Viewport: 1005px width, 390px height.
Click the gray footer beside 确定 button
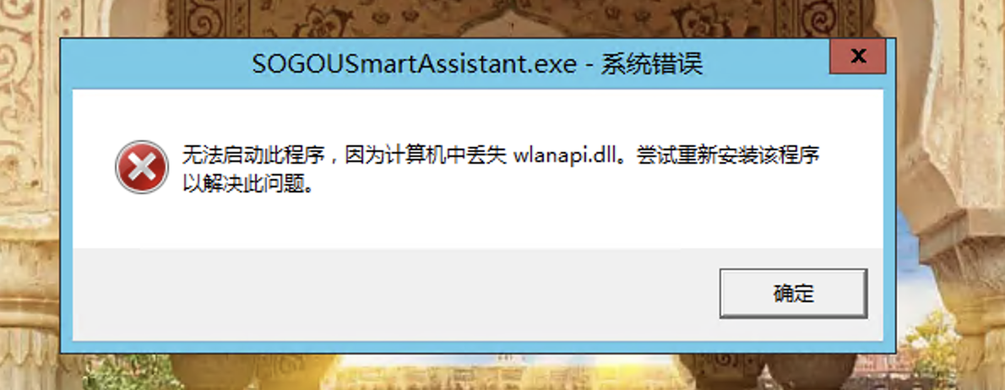(384, 295)
